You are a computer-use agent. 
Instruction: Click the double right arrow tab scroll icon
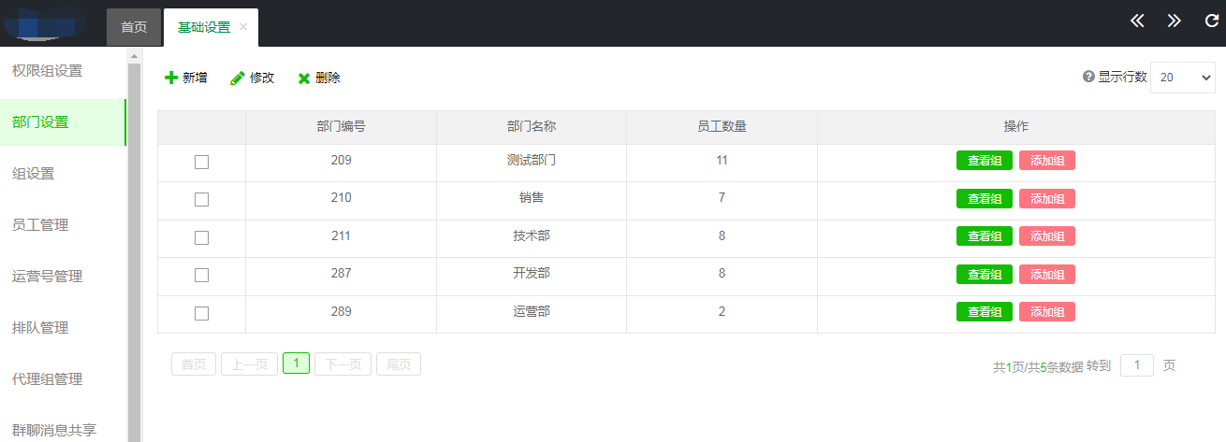click(1174, 21)
